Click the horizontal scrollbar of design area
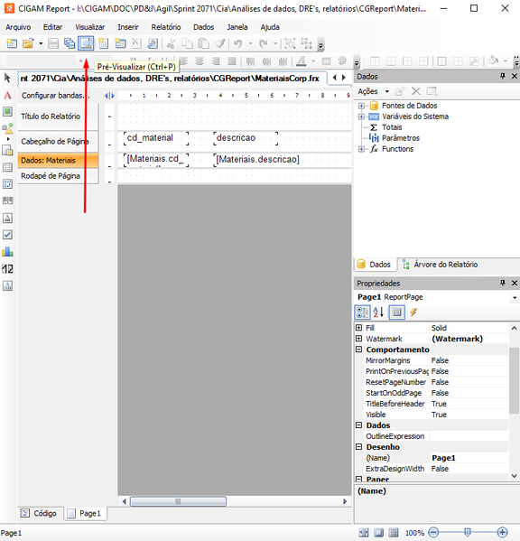This screenshot has height=541, width=520. click(178, 501)
